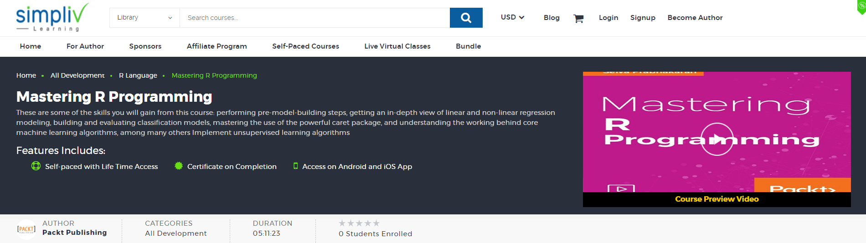This screenshot has width=866, height=243.
Task: Open Self-Paced Courses menu item
Action: click(306, 46)
